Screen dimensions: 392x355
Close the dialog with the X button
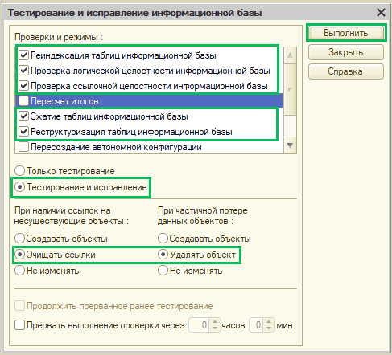[381, 13]
